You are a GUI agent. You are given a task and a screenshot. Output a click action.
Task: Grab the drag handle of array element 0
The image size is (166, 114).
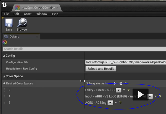(x=4, y=90)
